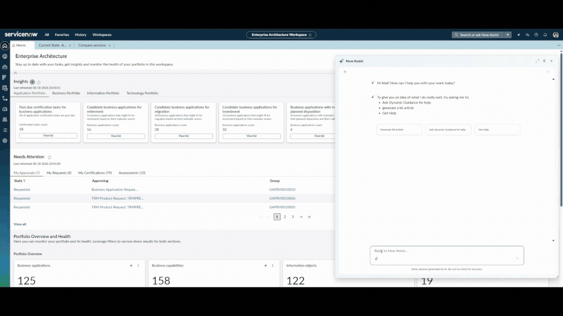
Task: View list for candidate applications for investment
Action: pyautogui.click(x=251, y=136)
